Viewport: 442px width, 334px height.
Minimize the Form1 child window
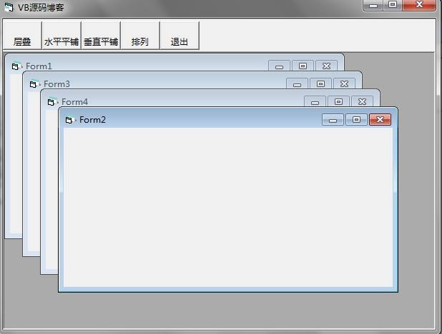pyautogui.click(x=279, y=66)
